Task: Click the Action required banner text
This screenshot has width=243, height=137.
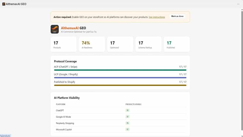Action: (101, 17)
